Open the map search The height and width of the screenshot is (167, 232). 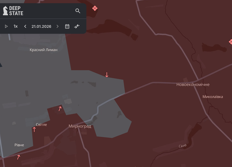[x=78, y=11]
